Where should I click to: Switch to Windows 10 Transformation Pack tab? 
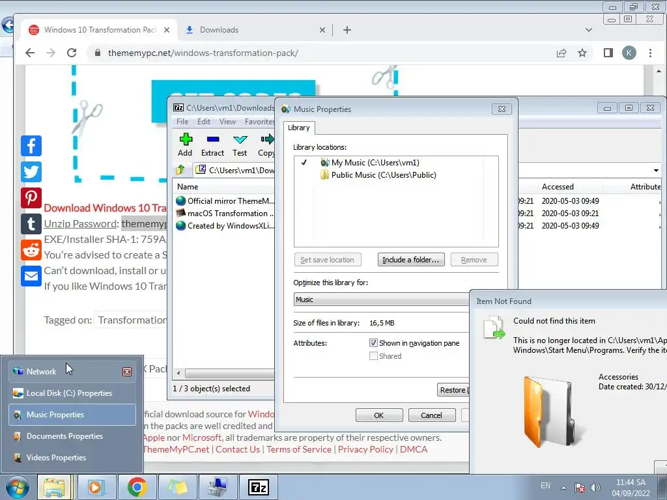tap(99, 30)
